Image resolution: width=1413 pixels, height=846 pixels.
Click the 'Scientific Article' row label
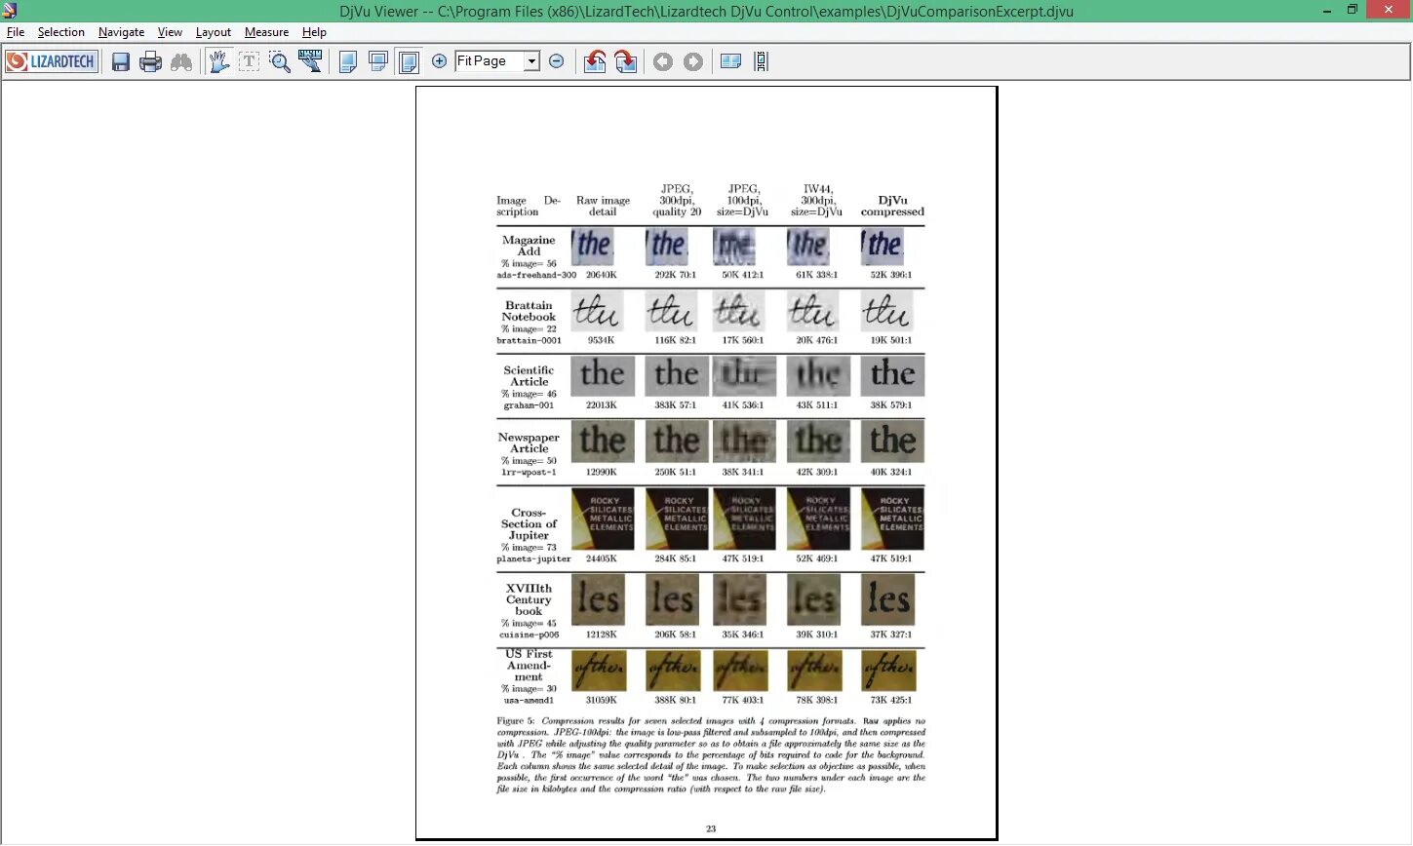tap(529, 376)
